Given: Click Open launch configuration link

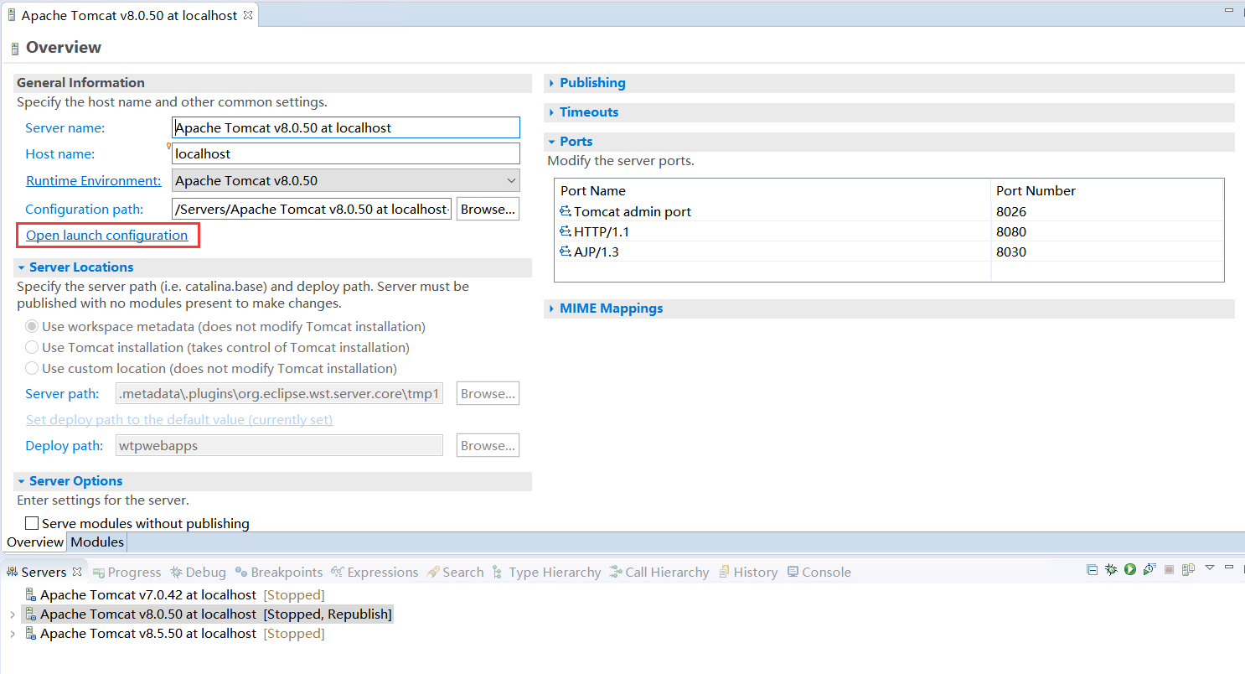Looking at the screenshot, I should point(106,236).
